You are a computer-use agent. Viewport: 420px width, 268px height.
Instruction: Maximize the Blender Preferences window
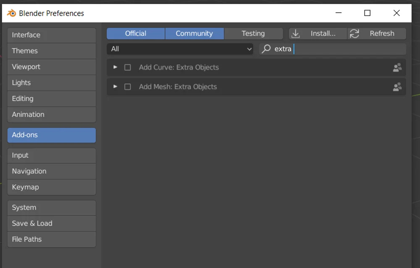point(367,13)
